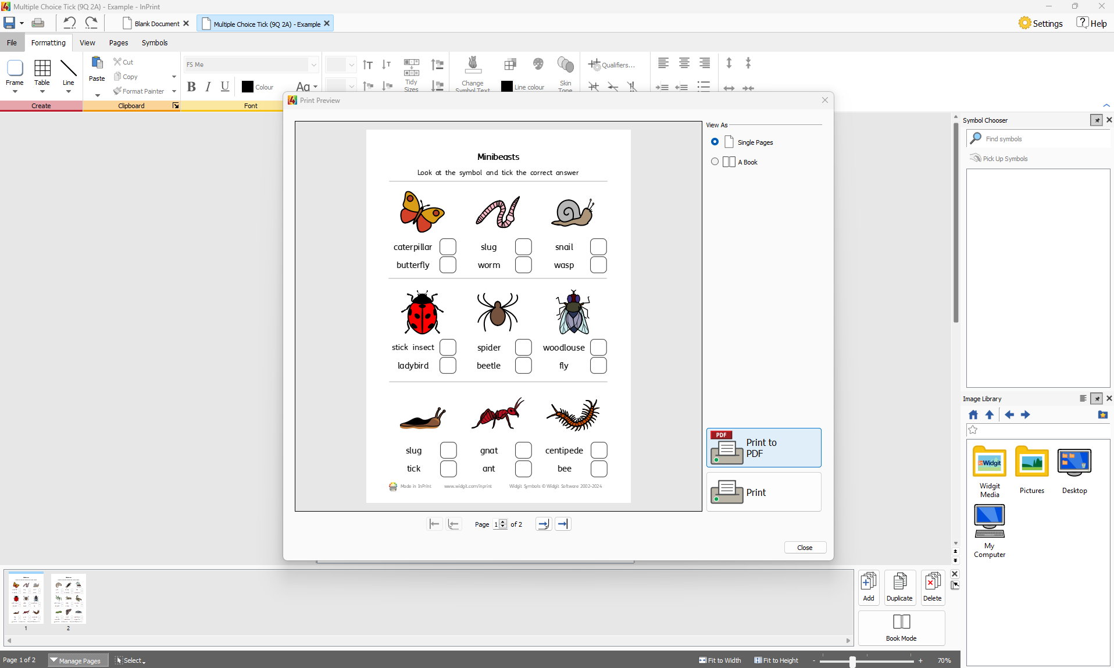Open font name dropdown FS Me
This screenshot has height=668, width=1114.
(313, 65)
